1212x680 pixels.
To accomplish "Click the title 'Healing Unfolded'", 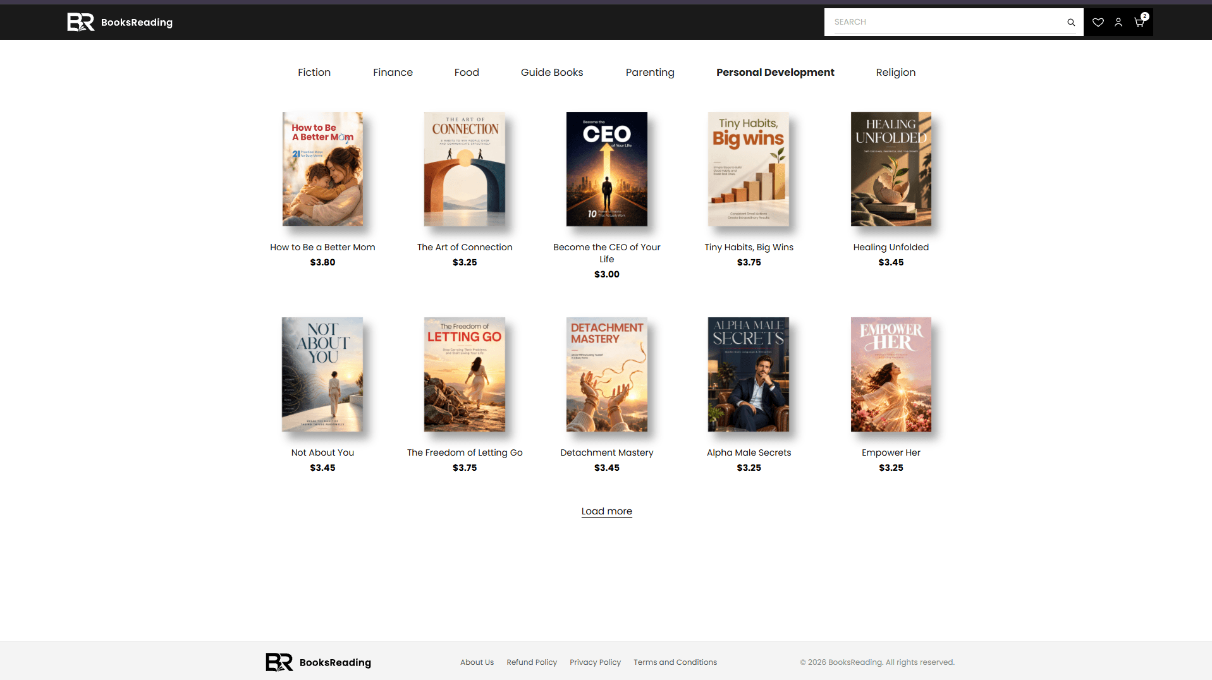I will (891, 247).
